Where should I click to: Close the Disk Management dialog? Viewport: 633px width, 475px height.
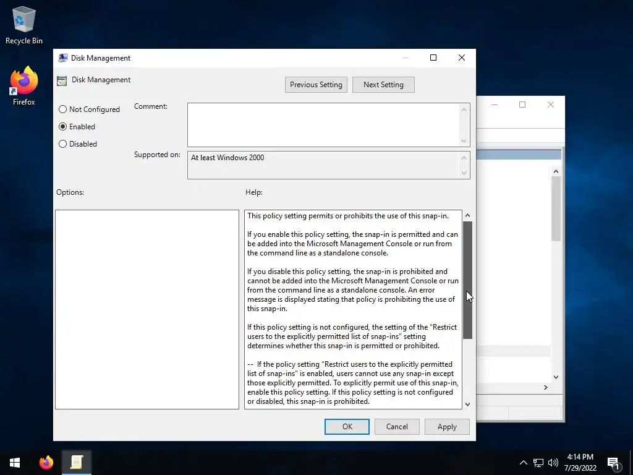point(461,58)
